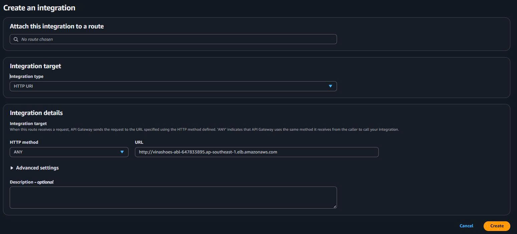Click the HTTP method dropdown arrow icon
517x234 pixels.
[x=122, y=152]
